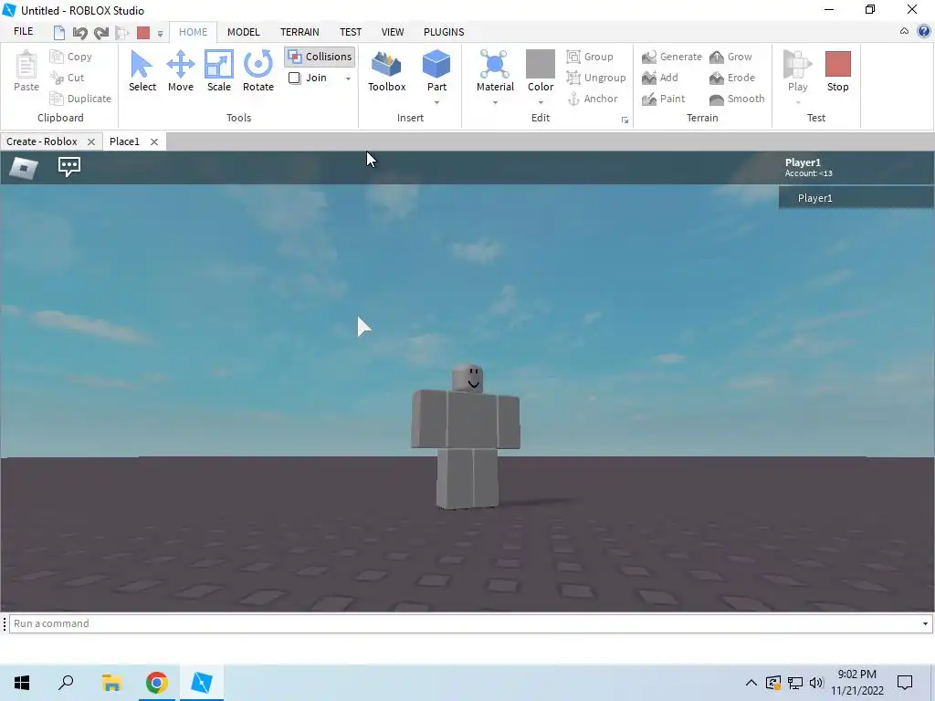935x701 pixels.
Task: Open the Material picker
Action: click(495, 71)
